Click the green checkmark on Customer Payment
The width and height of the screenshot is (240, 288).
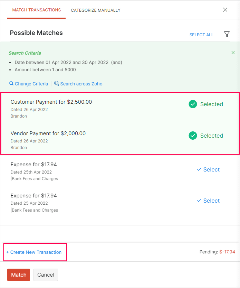[193, 104]
